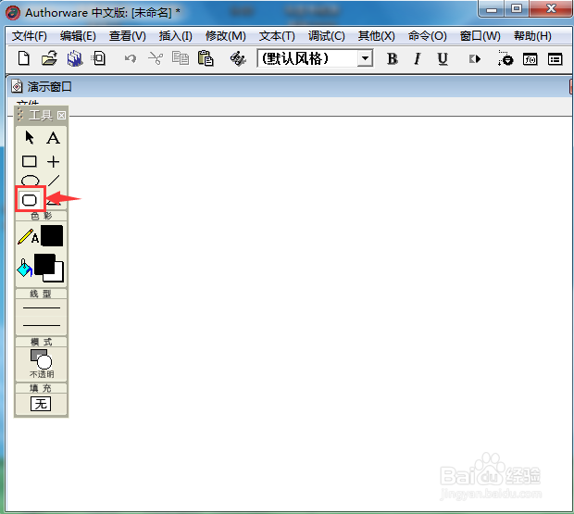Select the Rounded rectangle tool
Screen dimensions: 574x514
coord(30,200)
